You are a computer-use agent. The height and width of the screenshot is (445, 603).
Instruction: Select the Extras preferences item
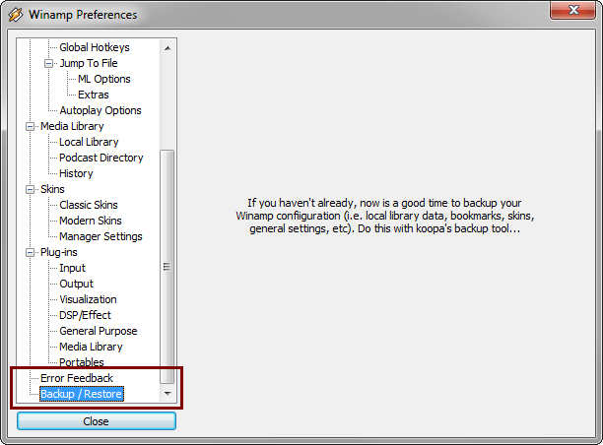coord(94,95)
